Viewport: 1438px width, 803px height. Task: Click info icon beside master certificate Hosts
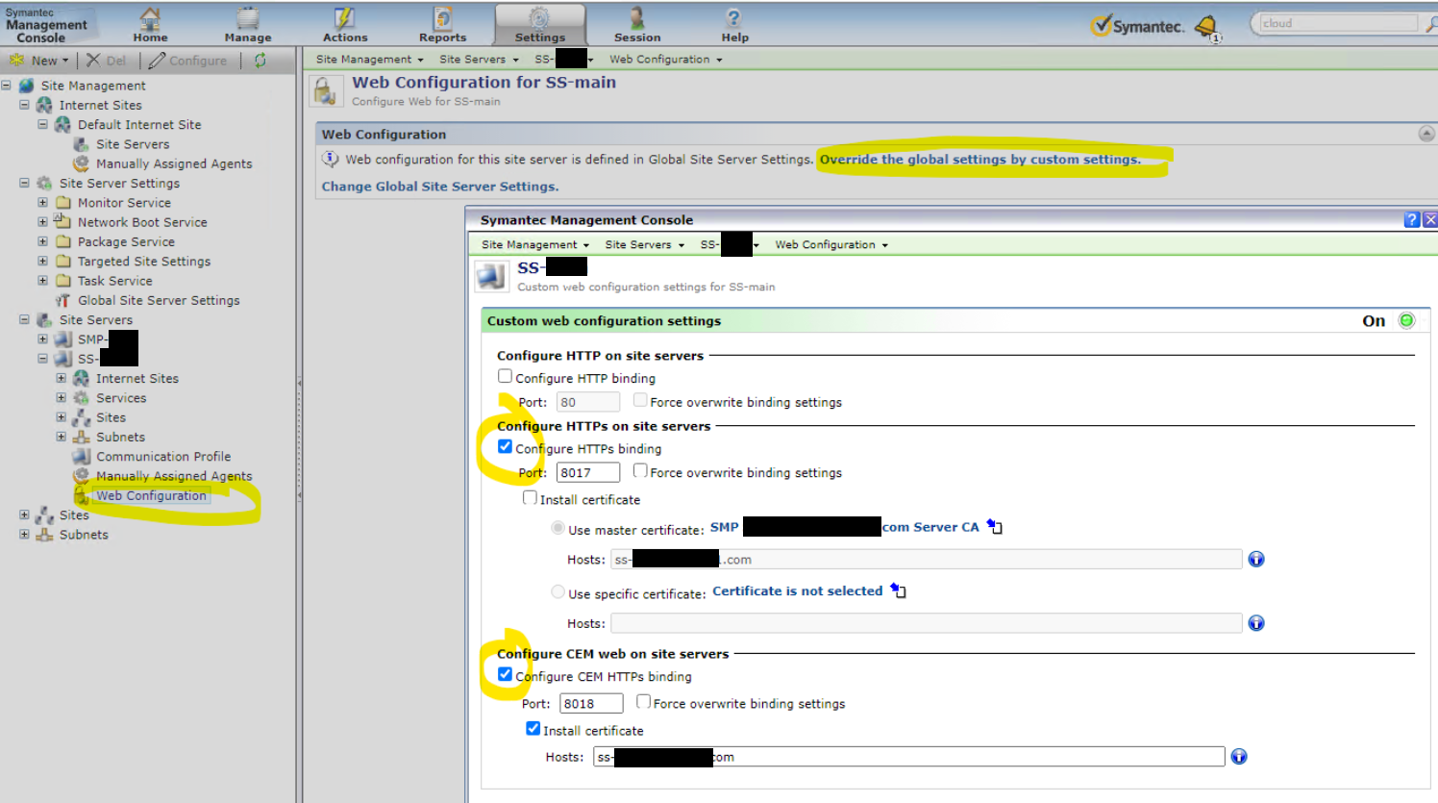point(1255,559)
